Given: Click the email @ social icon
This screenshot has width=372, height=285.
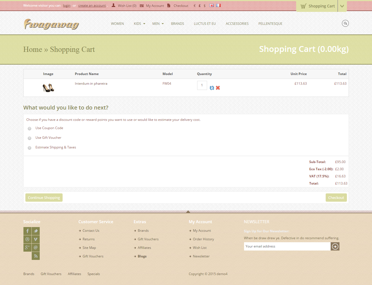Looking at the screenshot, I should (x=36, y=247).
